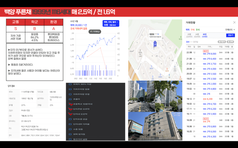Uncheck the 단지주변 오르막 checkbox

point(70,109)
